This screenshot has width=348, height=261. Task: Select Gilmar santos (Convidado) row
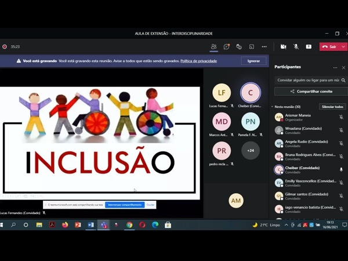tap(309, 196)
